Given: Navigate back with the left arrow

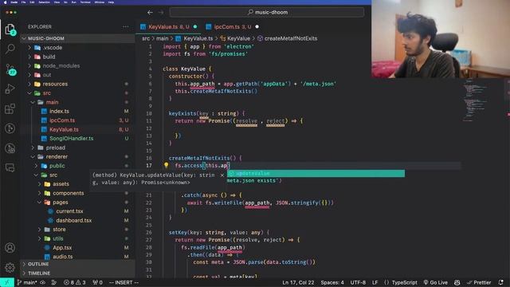Looking at the screenshot, I should point(150,13).
